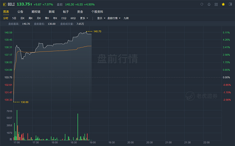This screenshot has width=235, height=146.
Task: Click the yellow BILI stock badge icon
Action: (4, 4)
